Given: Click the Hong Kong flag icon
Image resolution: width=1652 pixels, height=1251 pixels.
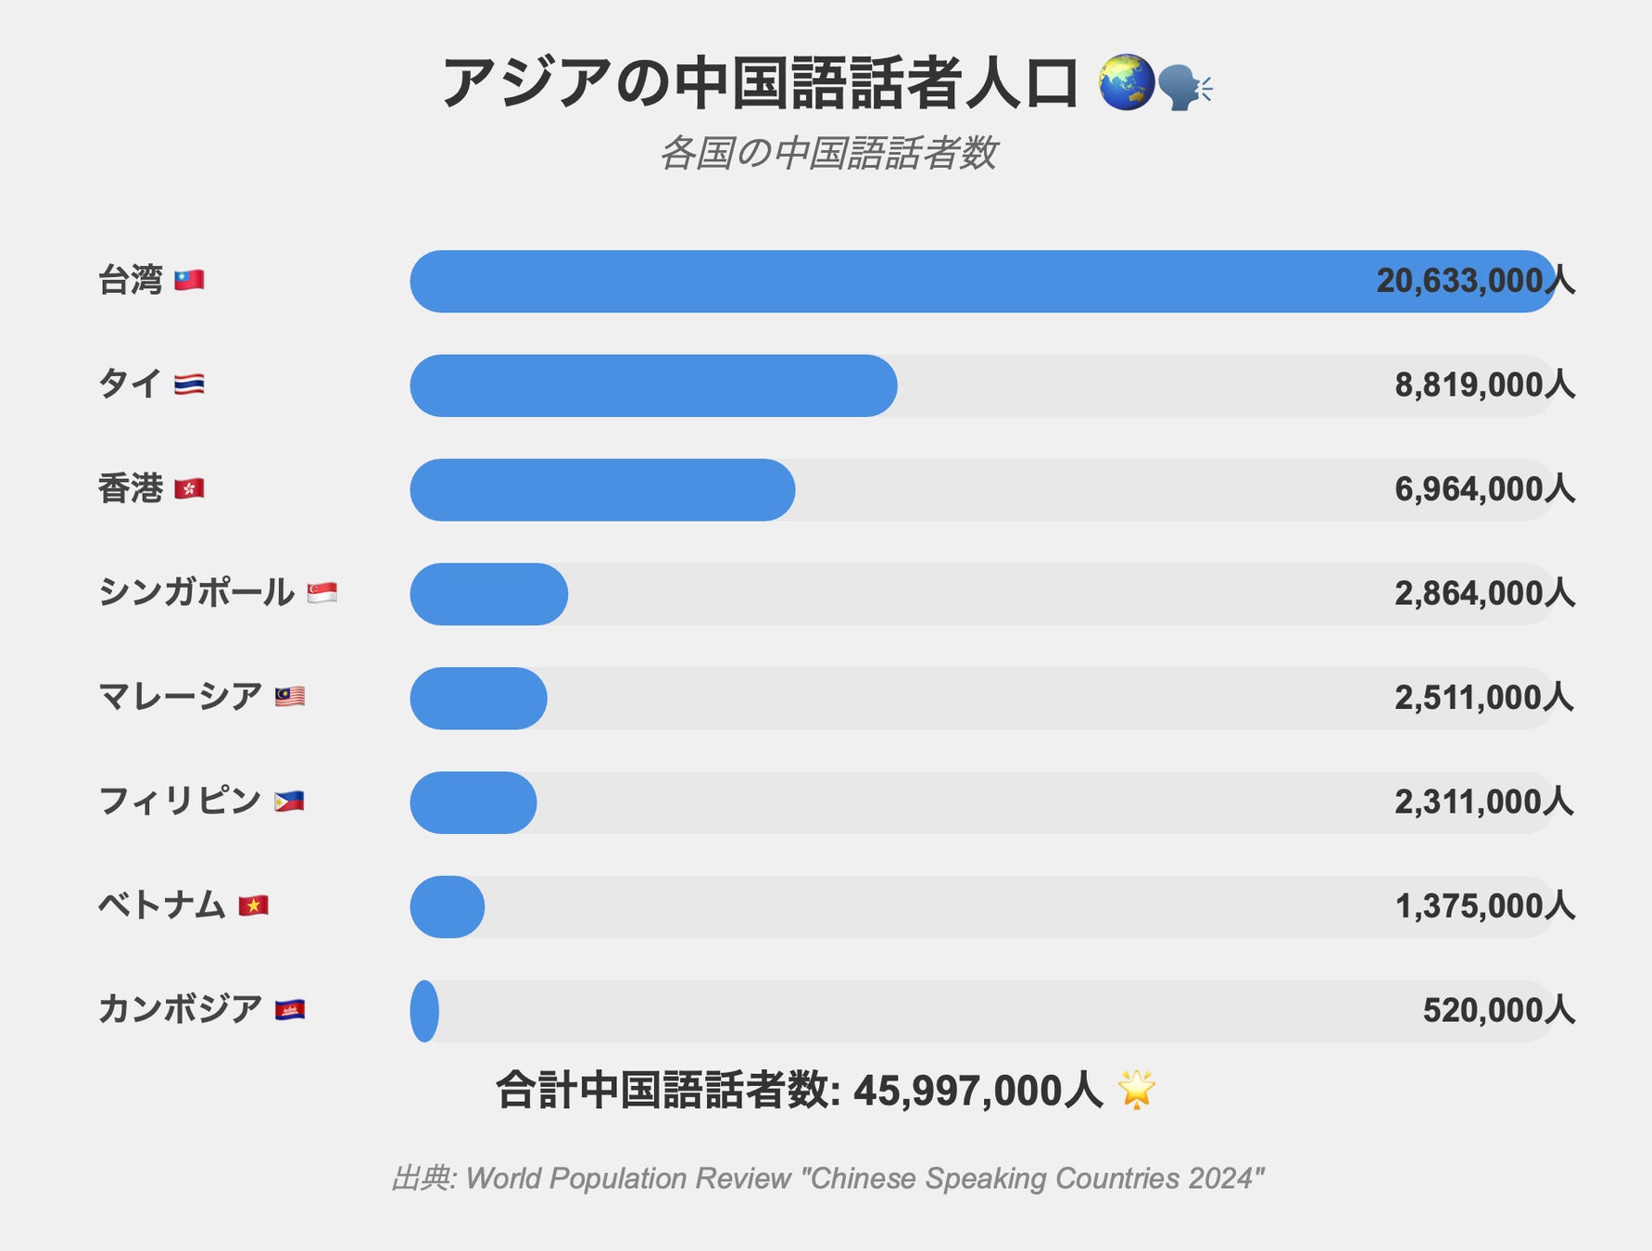Looking at the screenshot, I should coord(189,488).
